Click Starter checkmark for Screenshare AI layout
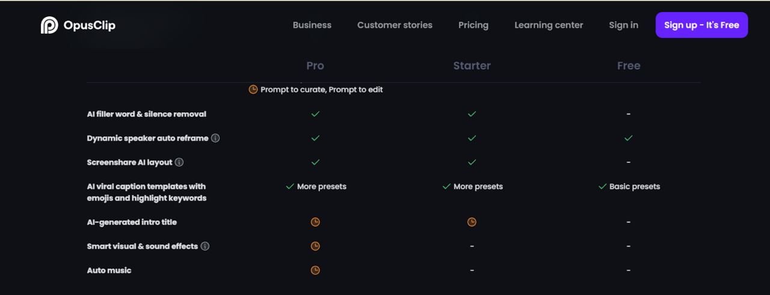The width and height of the screenshot is (770, 295). click(x=472, y=162)
